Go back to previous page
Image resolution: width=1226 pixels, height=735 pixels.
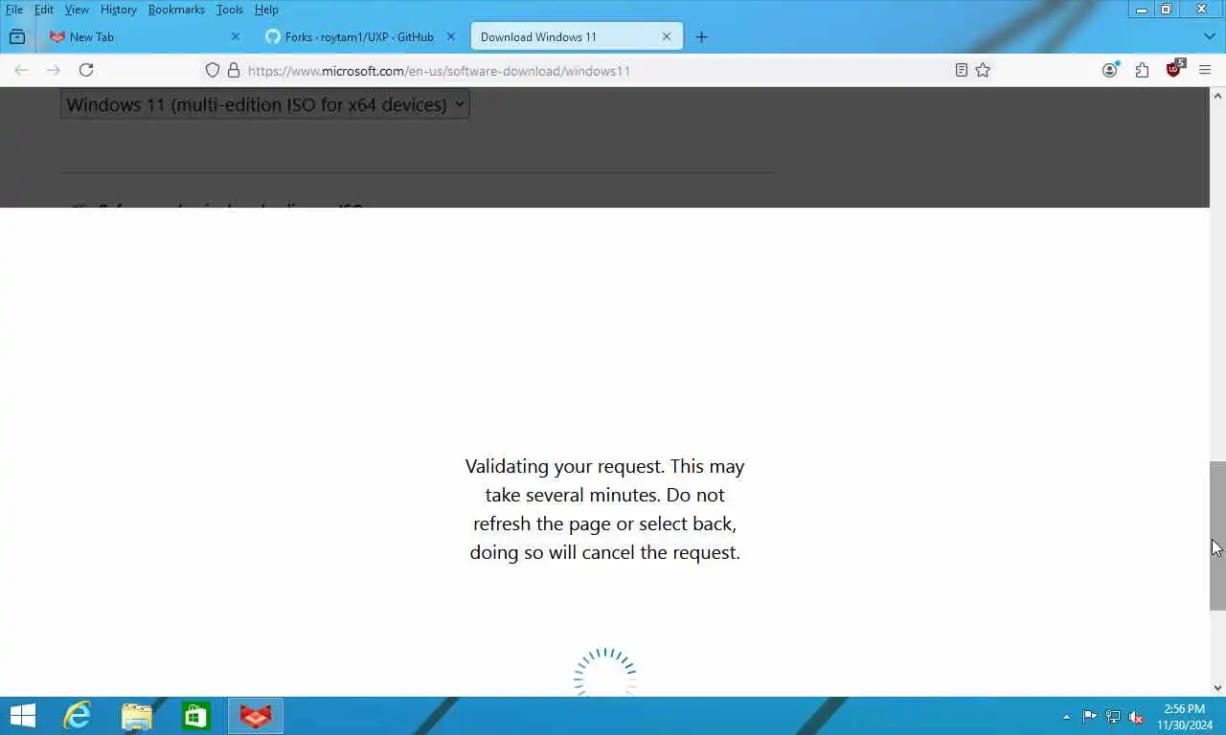tap(21, 70)
